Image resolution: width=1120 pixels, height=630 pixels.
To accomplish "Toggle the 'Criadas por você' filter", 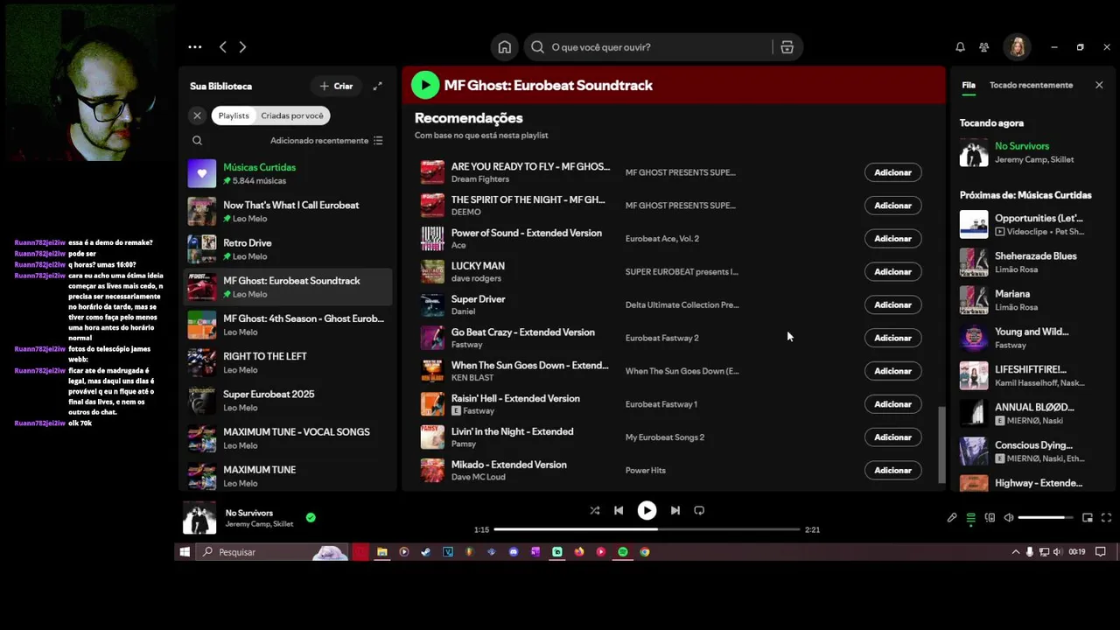I will coord(292,115).
